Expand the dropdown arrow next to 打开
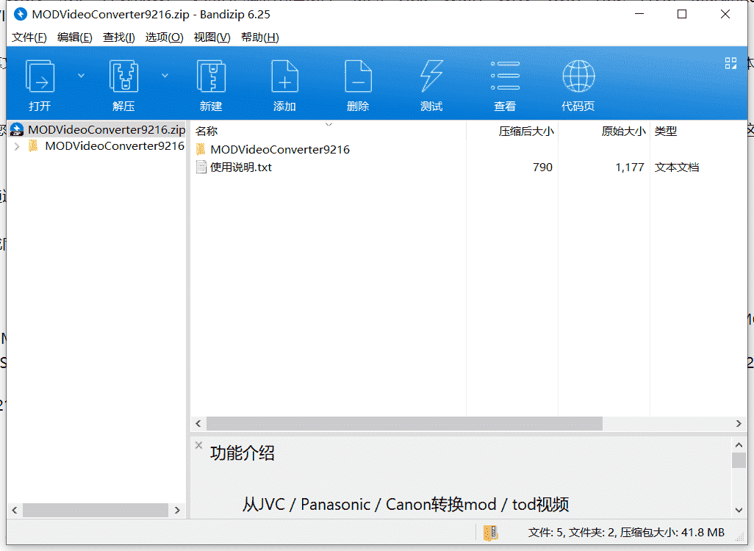The image size is (754, 551). (82, 76)
